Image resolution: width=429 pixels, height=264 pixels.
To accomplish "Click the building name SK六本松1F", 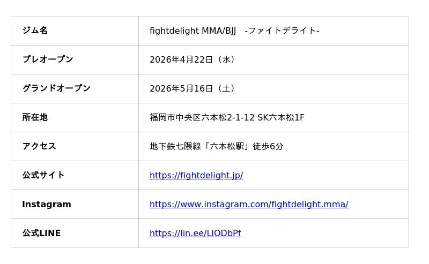I will 281,117.
